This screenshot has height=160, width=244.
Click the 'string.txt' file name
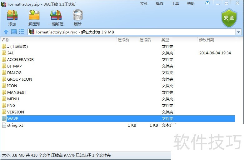[x=15, y=125]
